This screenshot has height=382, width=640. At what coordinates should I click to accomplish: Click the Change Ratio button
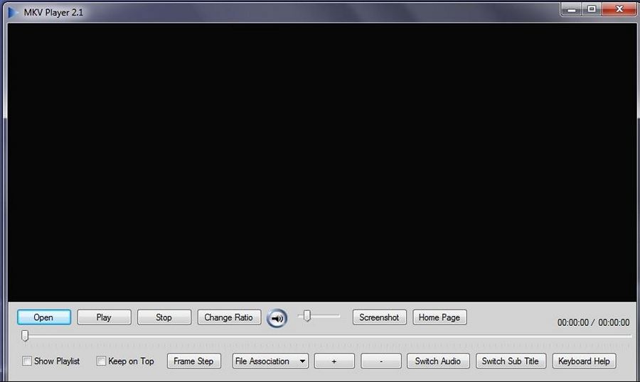(229, 317)
